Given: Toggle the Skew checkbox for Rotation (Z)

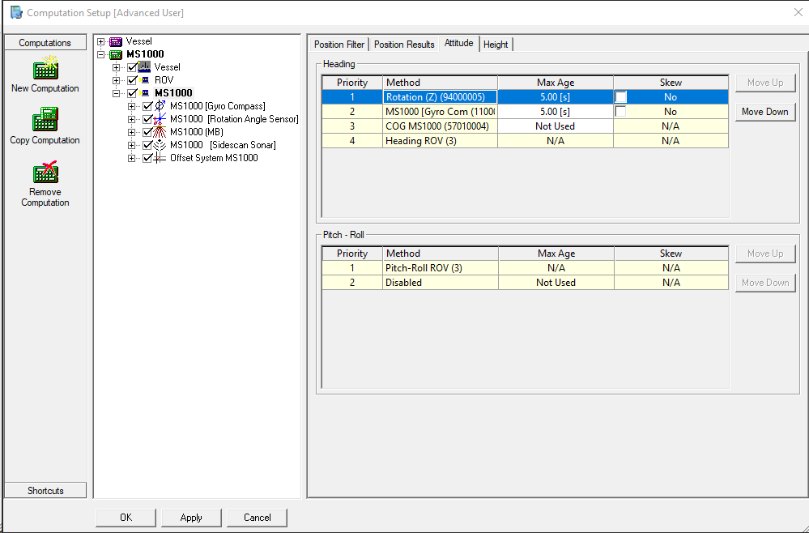Looking at the screenshot, I should coord(621,97).
